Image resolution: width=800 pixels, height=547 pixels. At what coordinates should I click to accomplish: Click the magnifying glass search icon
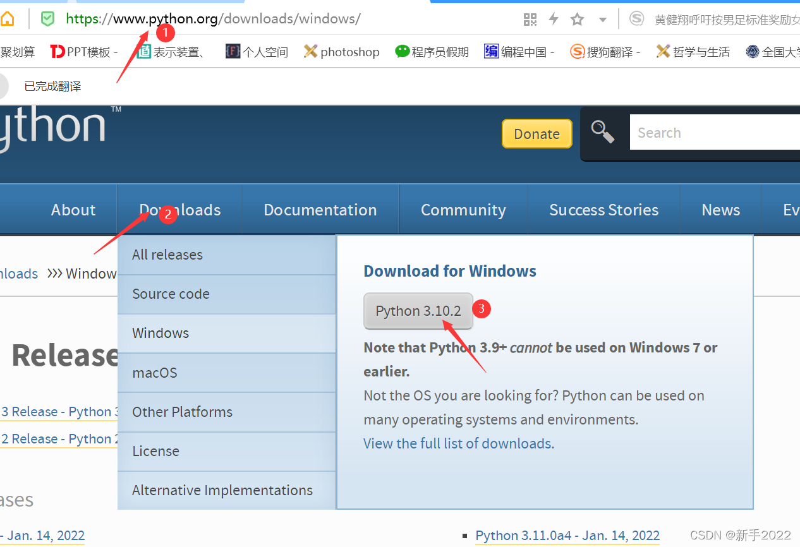603,131
